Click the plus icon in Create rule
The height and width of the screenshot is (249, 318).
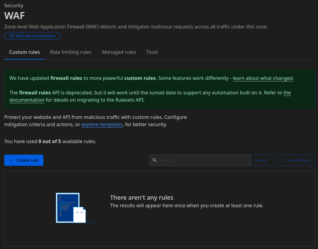pos(11,160)
